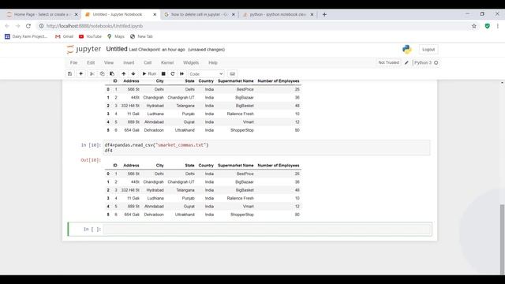Viewport: 505px width, 284px height.
Task: Open the Widgets menu
Action: [x=191, y=62]
